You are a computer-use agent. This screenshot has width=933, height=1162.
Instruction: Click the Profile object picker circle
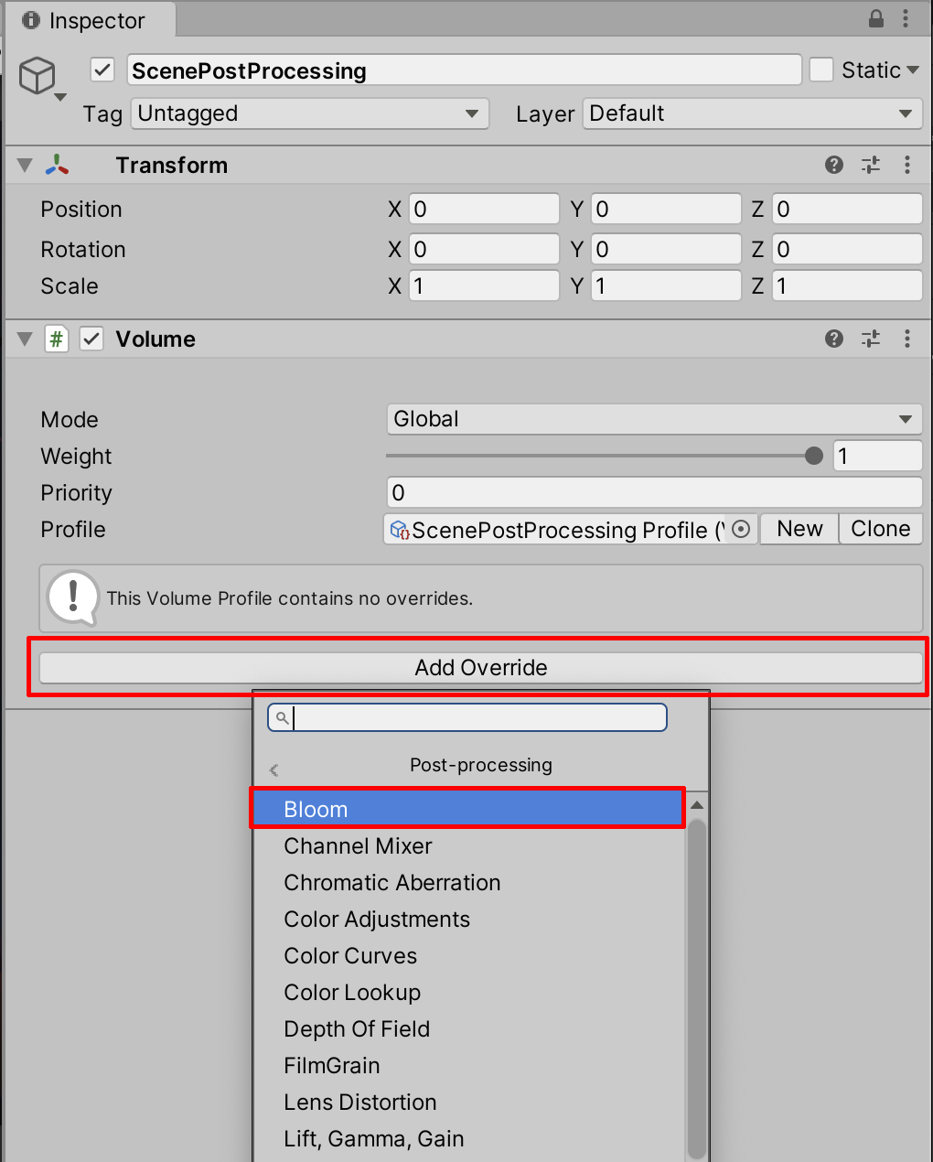[x=742, y=529]
